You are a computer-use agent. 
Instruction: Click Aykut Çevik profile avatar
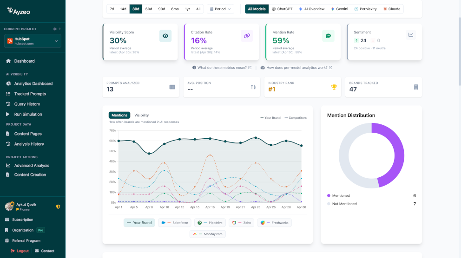9,206
